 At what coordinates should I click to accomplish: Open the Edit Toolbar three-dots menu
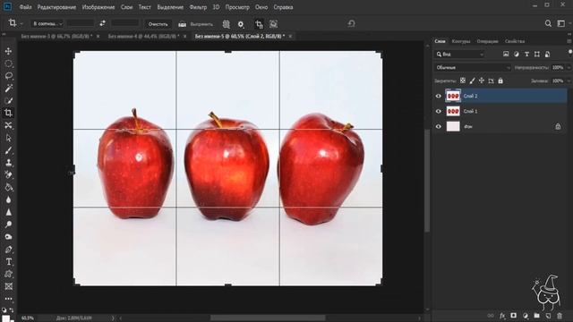(8, 299)
